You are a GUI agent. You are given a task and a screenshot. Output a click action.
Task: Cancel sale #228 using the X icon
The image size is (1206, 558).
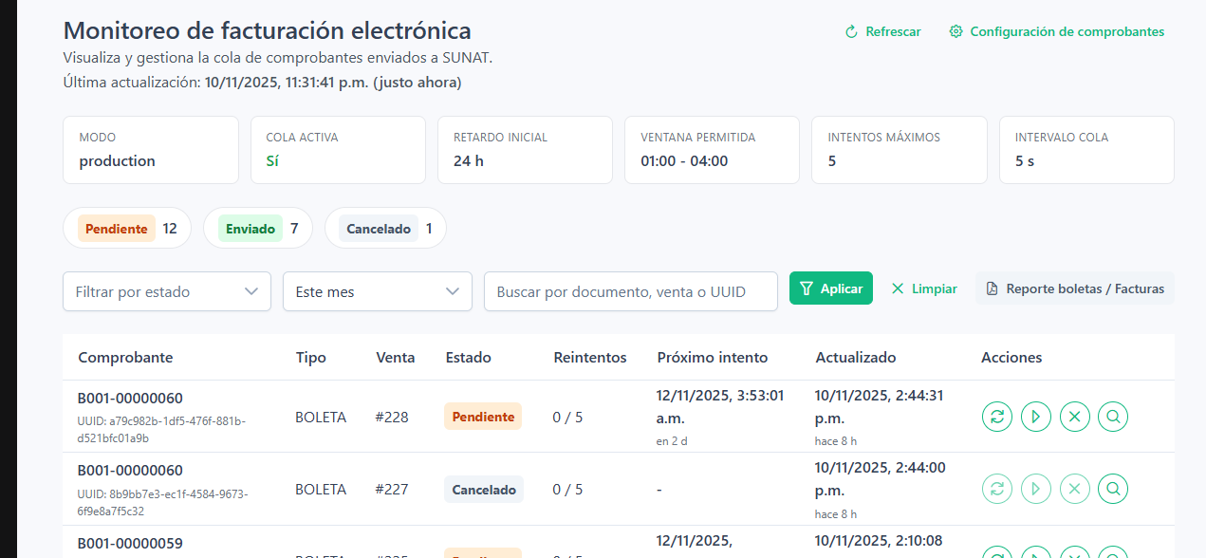[x=1074, y=417]
